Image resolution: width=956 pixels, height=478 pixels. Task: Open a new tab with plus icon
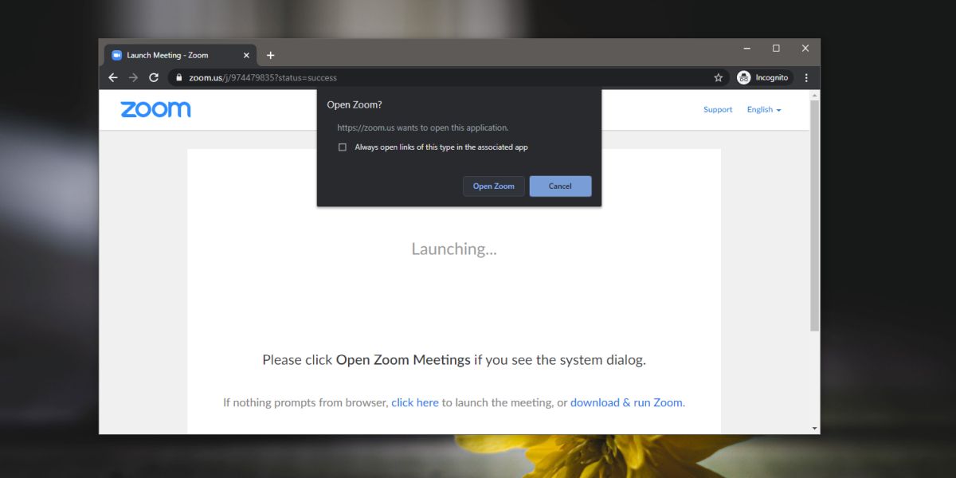coord(270,55)
